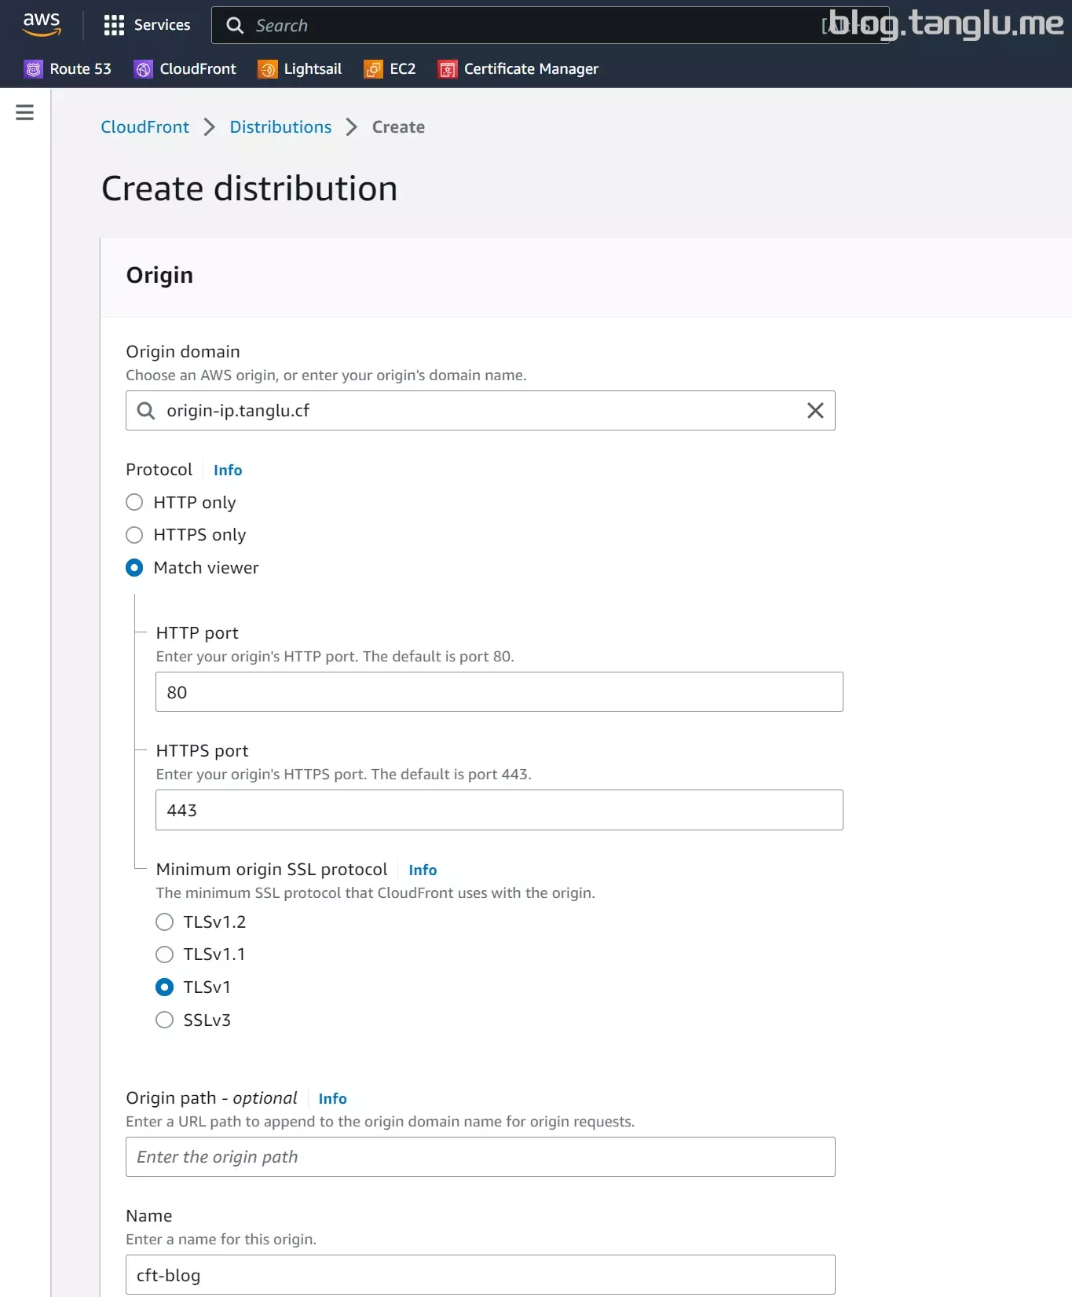
Task: Focus the AWS top search box
Action: [x=550, y=25]
